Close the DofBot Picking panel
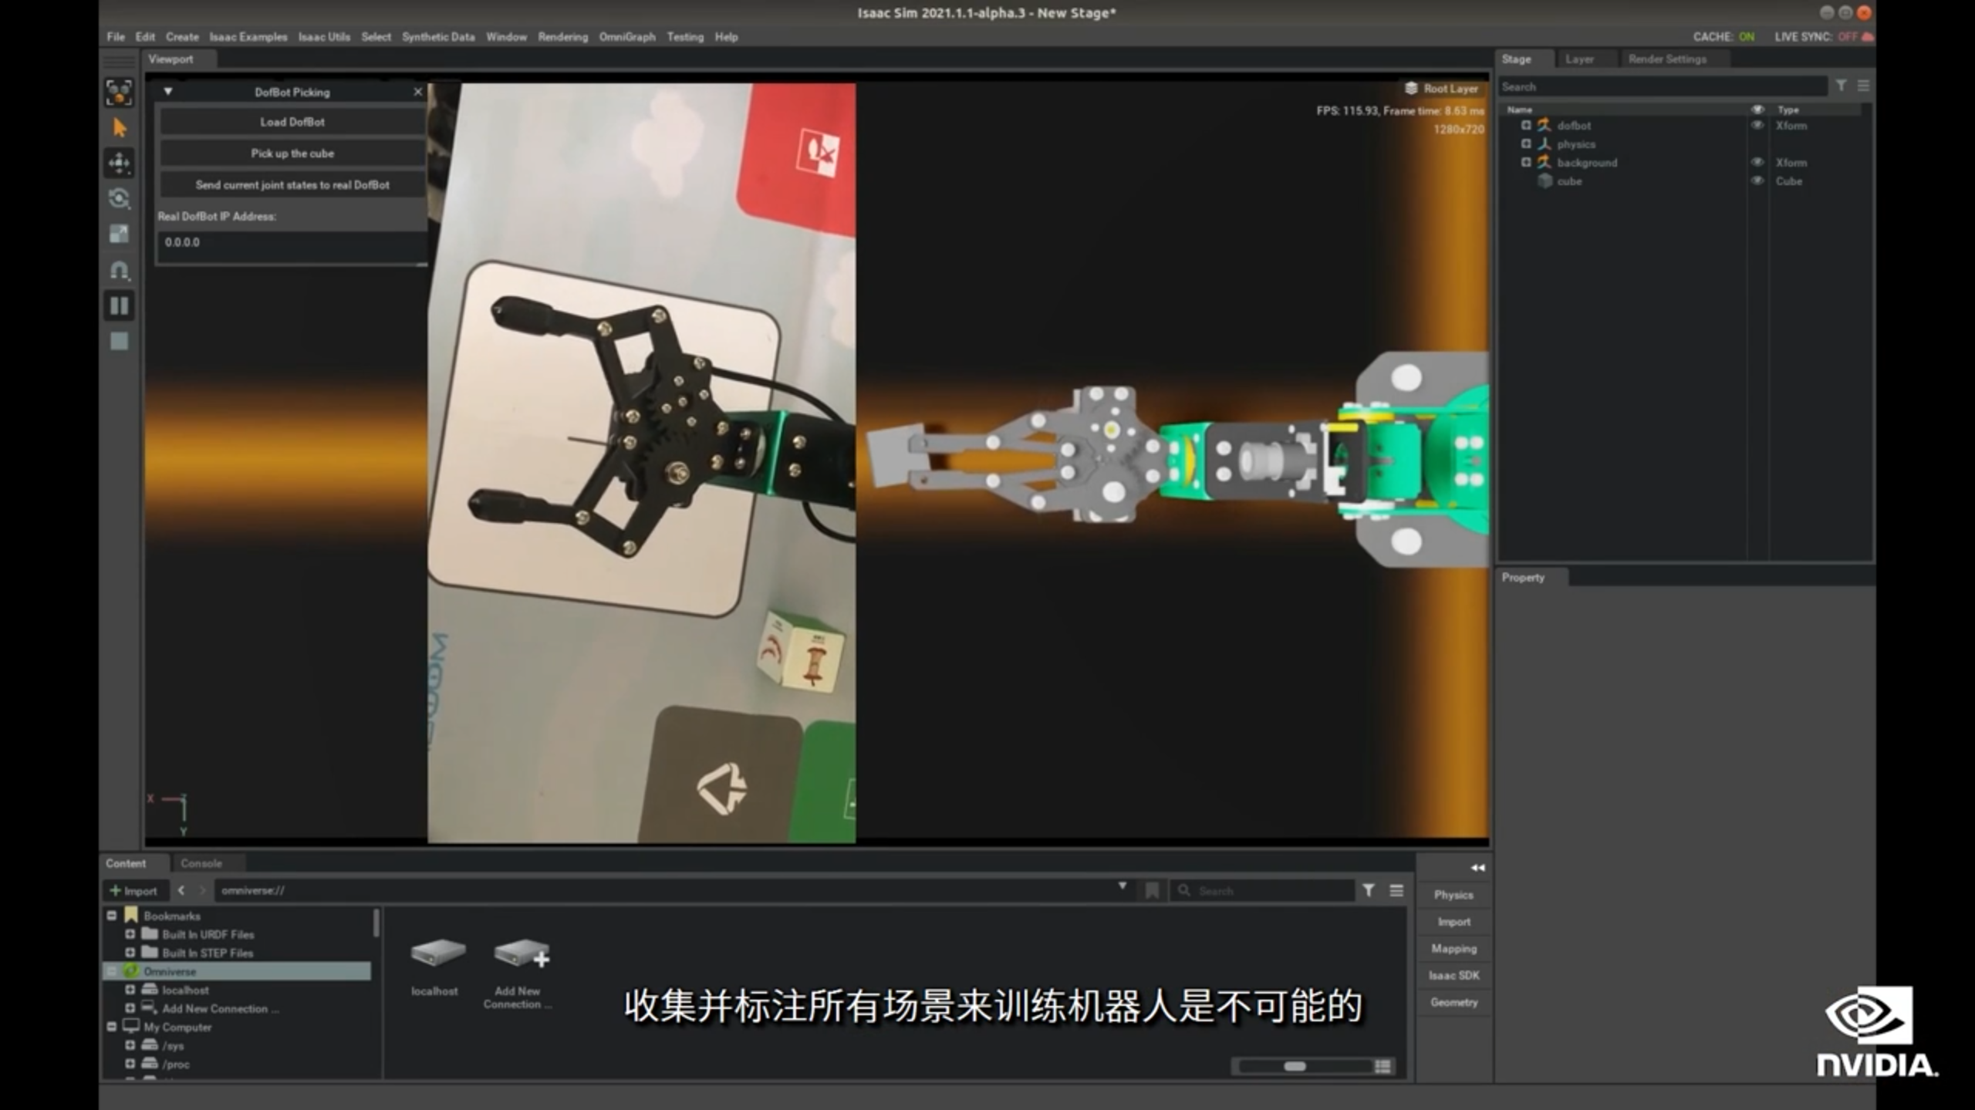Screen dimensions: 1975x1110 (x=418, y=92)
